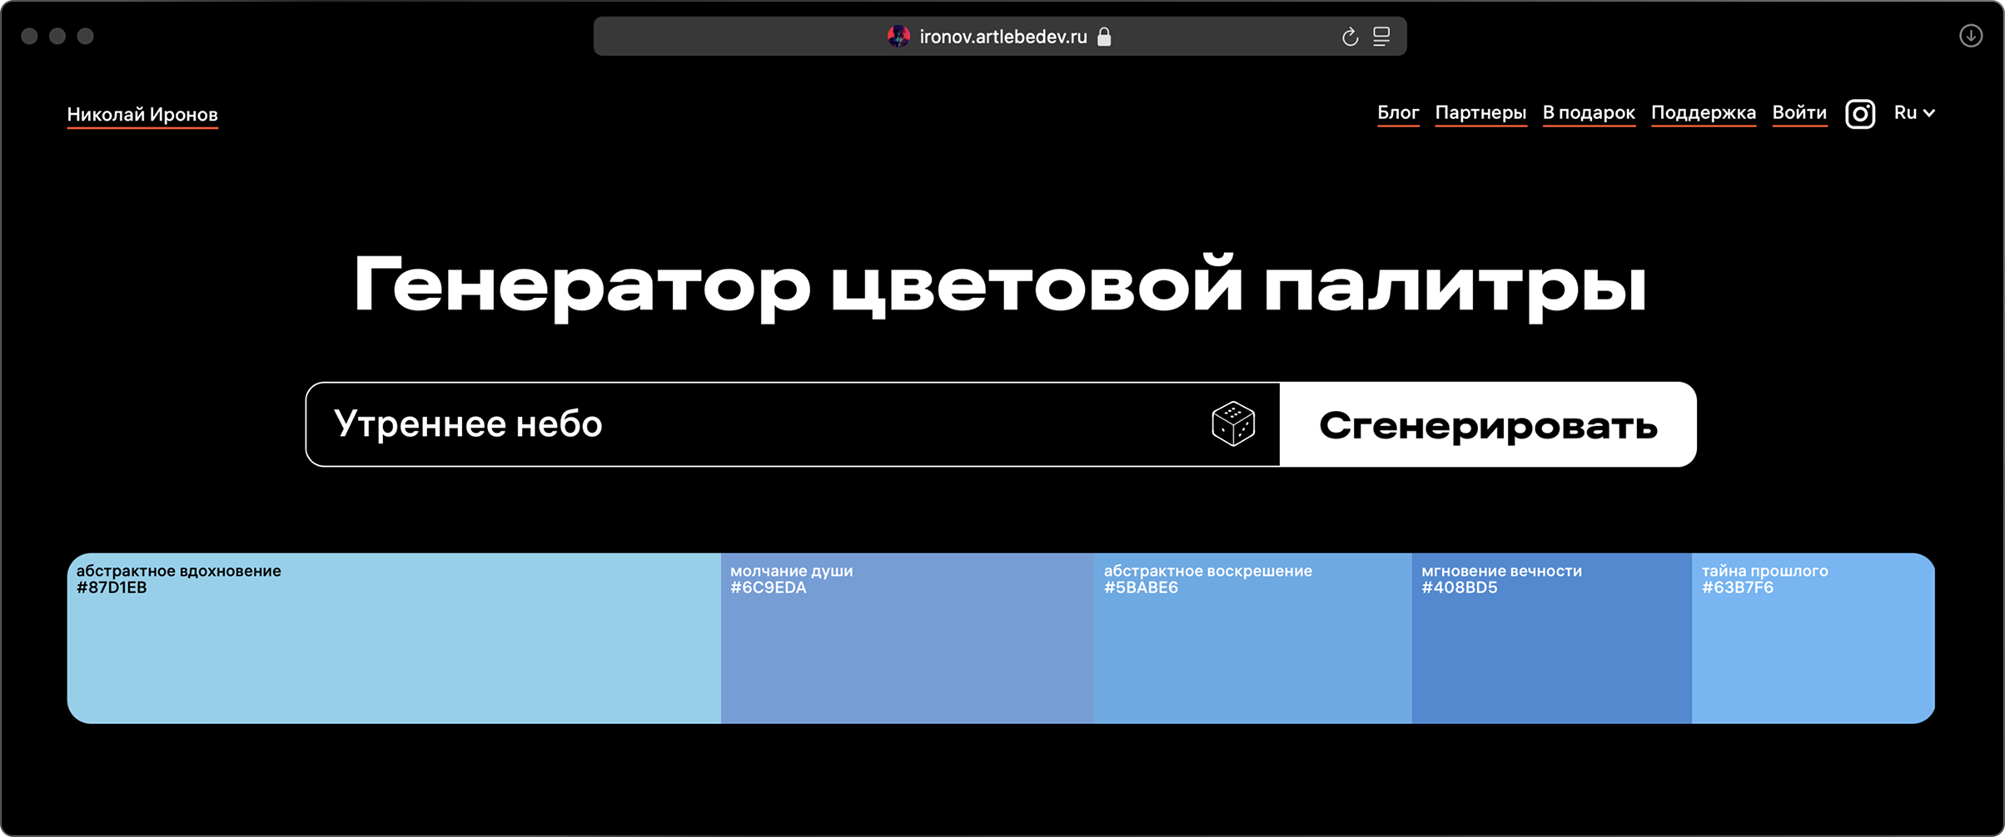This screenshot has width=2005, height=837.
Task: Open the reader view icon in address bar
Action: (x=1381, y=37)
